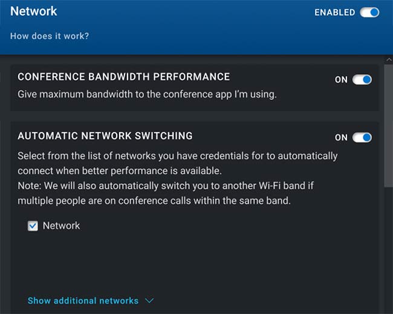Turn off Conference Bandwidth Performance switch
Image resolution: width=393 pixels, height=314 pixels.
point(362,80)
